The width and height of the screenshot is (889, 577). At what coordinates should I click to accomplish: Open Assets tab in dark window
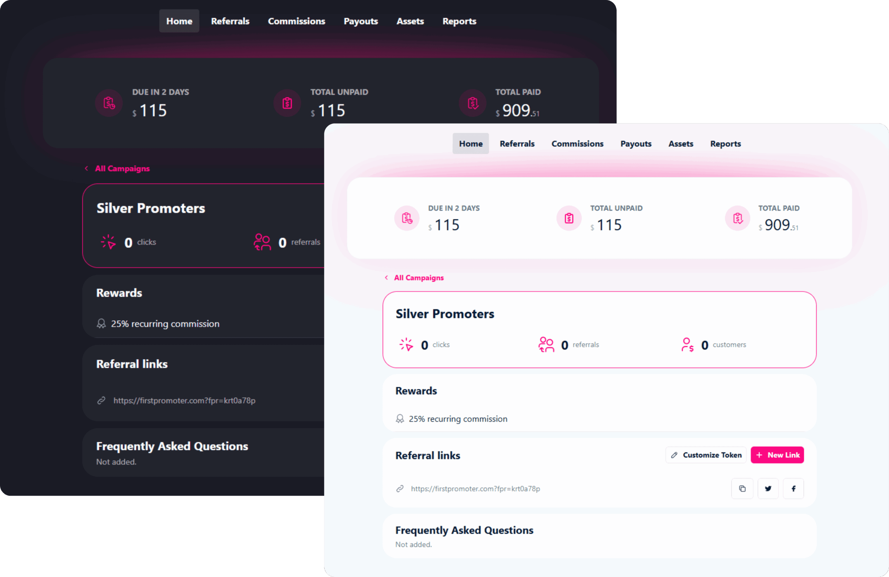pos(410,21)
